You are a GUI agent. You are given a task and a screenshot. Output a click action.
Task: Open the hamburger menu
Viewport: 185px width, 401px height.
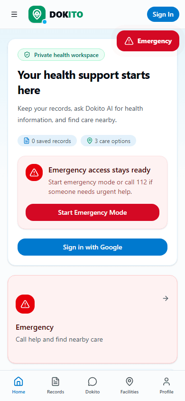coord(14,14)
